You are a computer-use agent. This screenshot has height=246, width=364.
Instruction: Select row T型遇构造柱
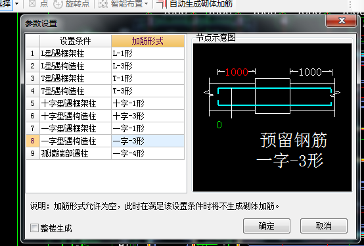point(76,91)
